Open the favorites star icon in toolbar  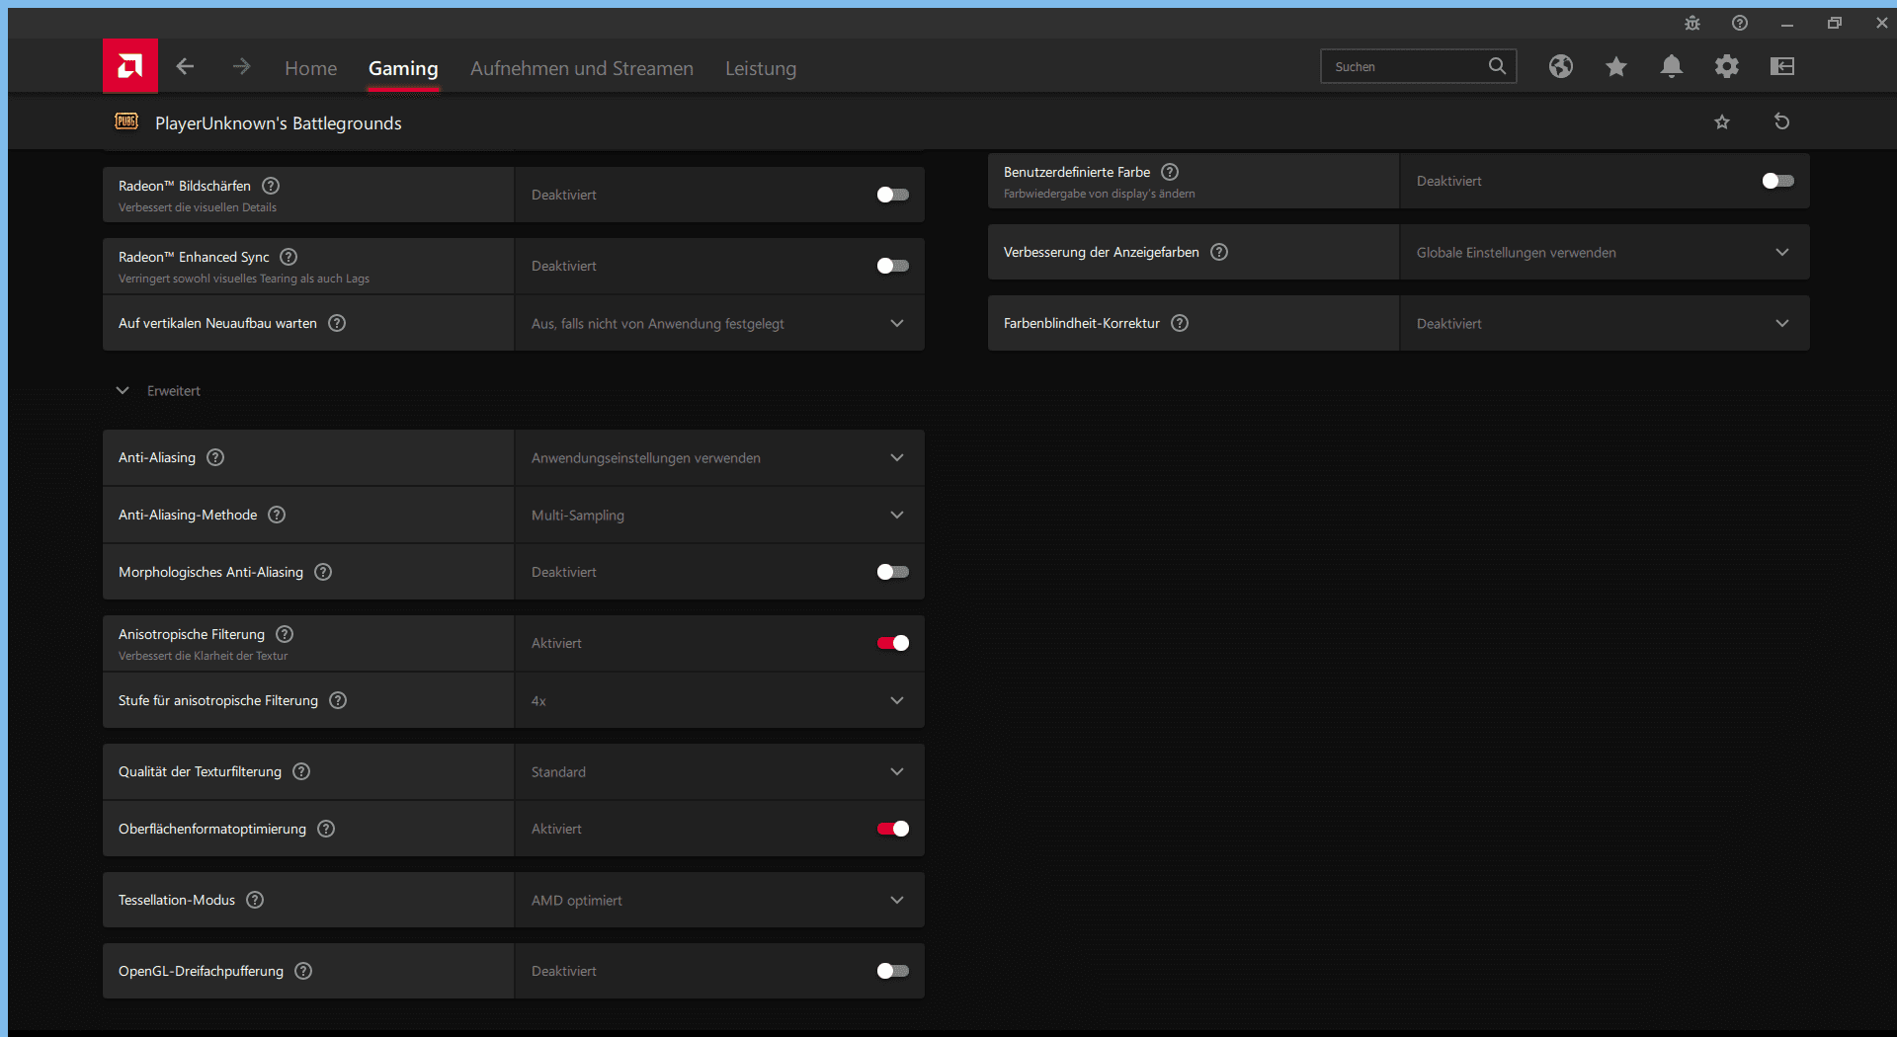[x=1616, y=66]
